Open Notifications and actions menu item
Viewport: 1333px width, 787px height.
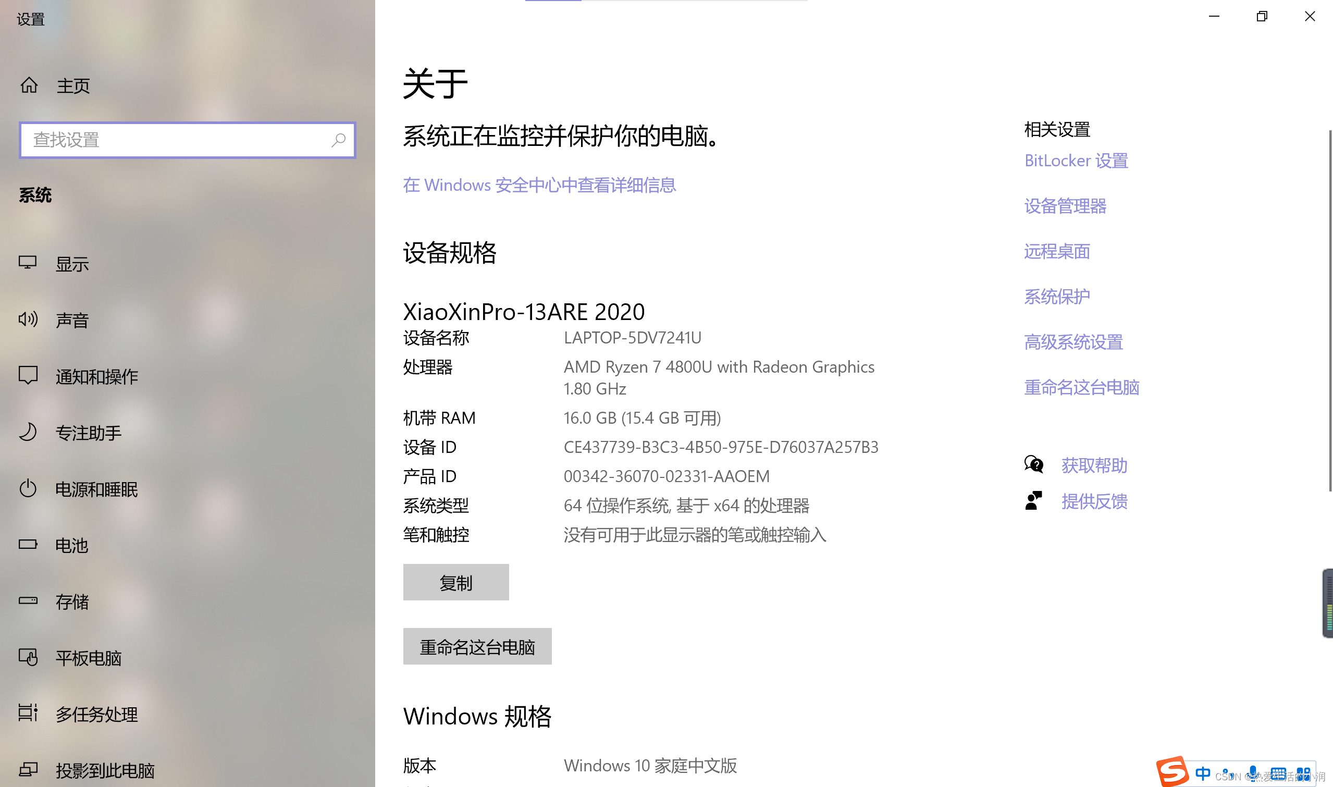coord(96,376)
